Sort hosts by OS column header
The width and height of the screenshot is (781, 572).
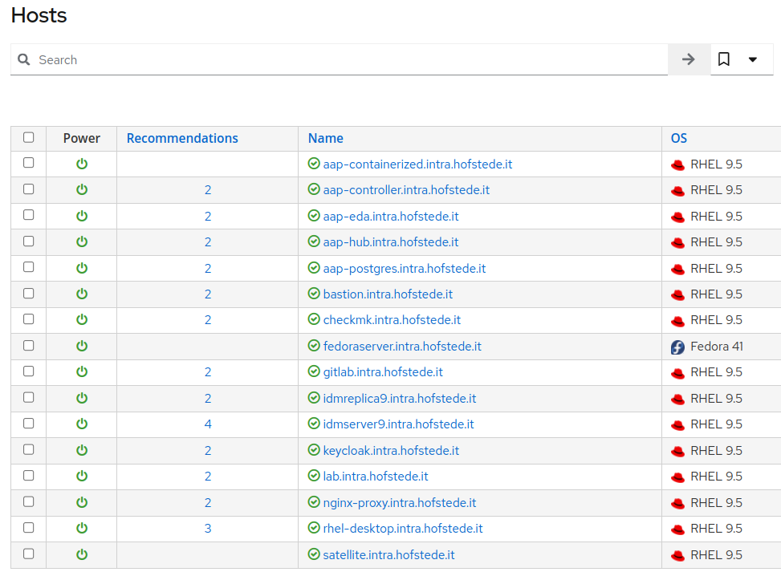[x=679, y=138]
